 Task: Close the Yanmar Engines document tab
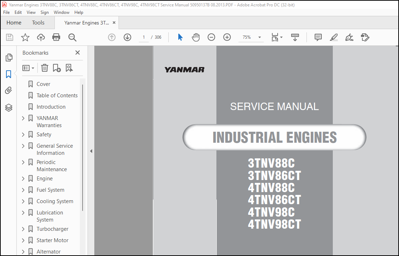click(x=114, y=23)
